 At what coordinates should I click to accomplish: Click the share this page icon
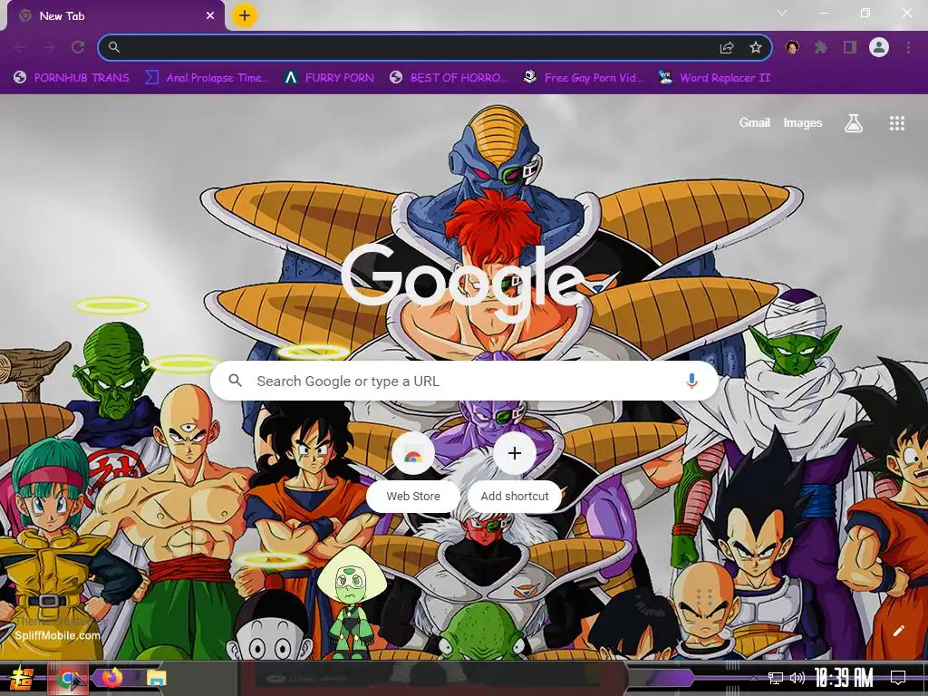tap(727, 47)
